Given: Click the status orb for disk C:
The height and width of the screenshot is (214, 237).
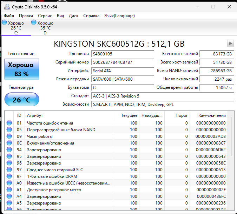Looking at the screenshot, I should coord(5,22).
